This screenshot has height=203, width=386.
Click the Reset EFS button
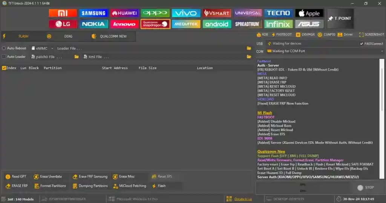pos(162,176)
